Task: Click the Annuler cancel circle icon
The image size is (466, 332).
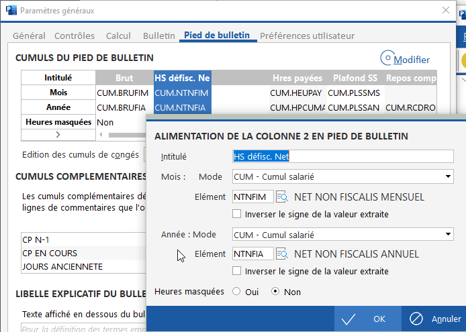Action: pyautogui.click(x=416, y=319)
